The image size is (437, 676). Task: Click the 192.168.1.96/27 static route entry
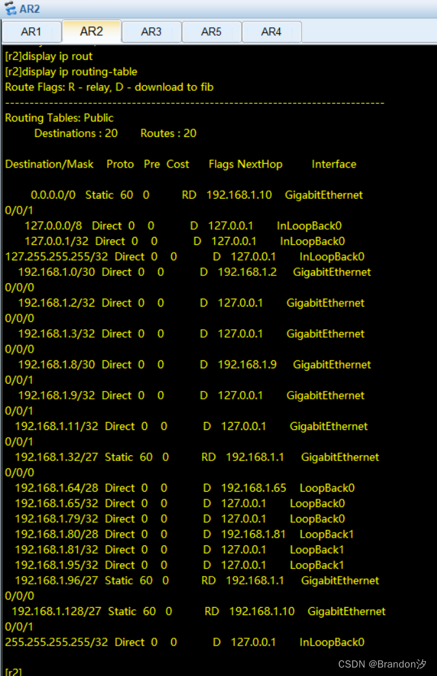click(x=56, y=581)
